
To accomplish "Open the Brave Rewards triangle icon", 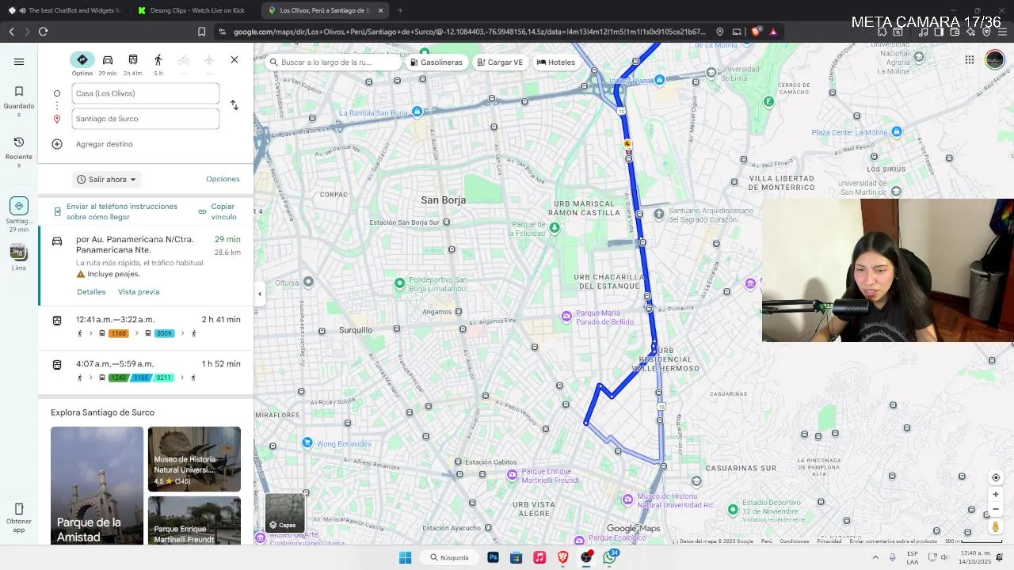I will (773, 32).
